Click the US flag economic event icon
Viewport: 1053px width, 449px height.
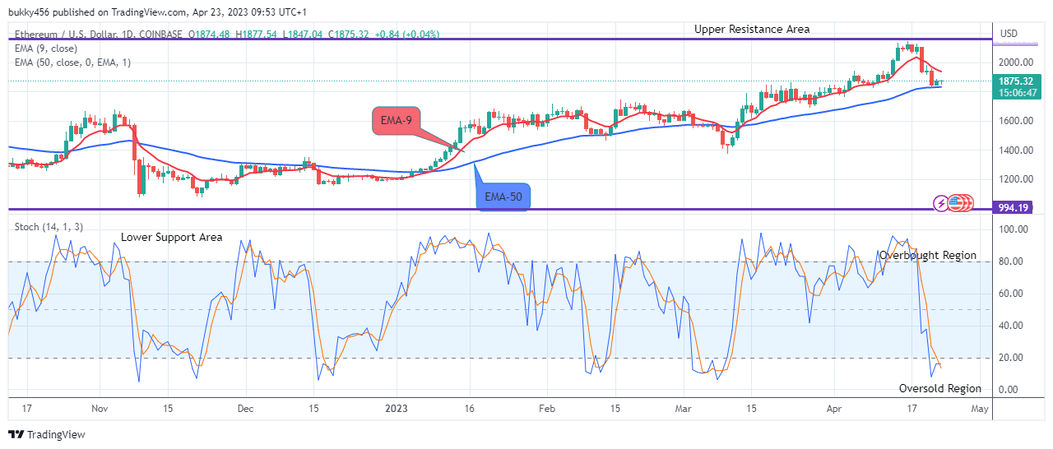[957, 202]
